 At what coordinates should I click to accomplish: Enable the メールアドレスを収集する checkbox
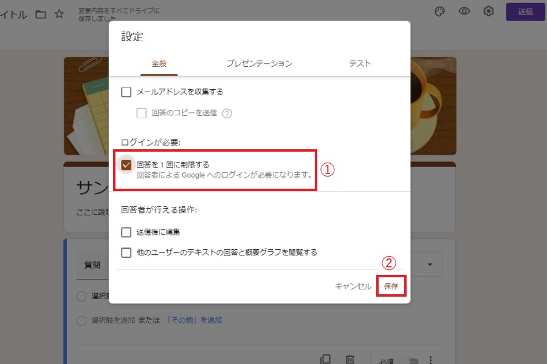(126, 92)
